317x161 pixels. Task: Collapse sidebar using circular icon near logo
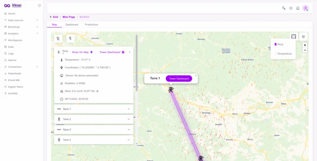(40, 5)
